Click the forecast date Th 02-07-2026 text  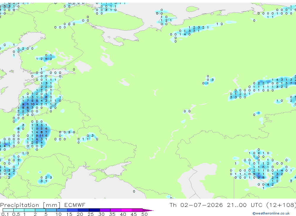pos(196,205)
